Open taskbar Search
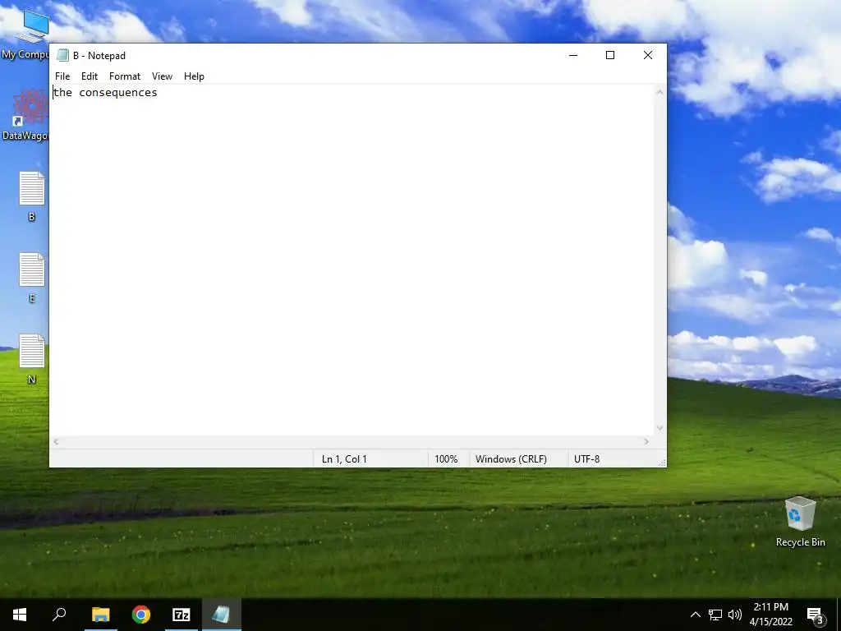The image size is (841, 631). click(x=59, y=615)
